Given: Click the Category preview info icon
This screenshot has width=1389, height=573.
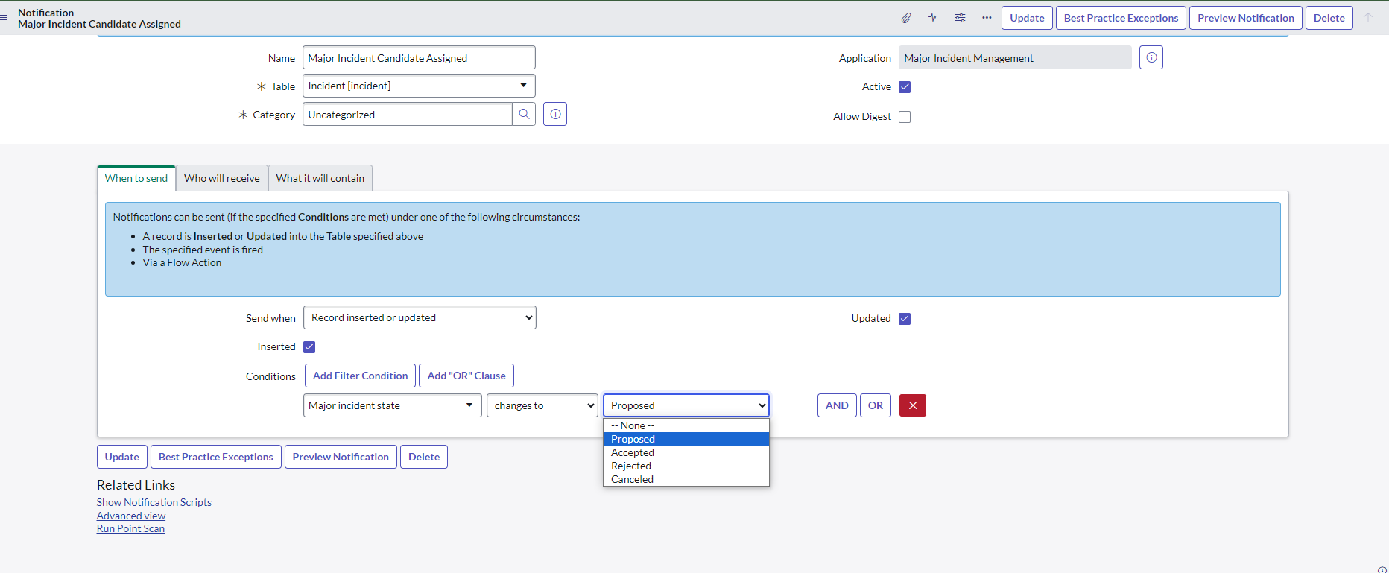Looking at the screenshot, I should point(555,114).
